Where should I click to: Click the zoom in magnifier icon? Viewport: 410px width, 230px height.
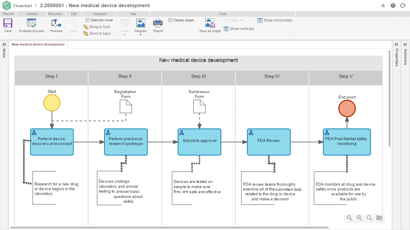point(359,218)
